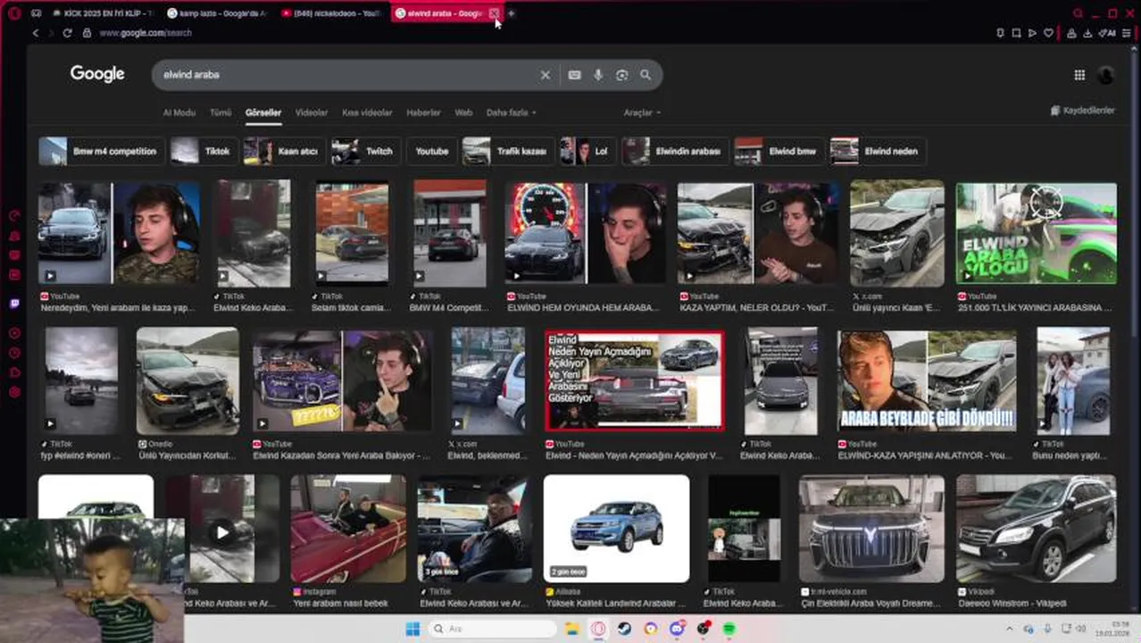
Task: Switch to Haberler tab
Action: [423, 113]
